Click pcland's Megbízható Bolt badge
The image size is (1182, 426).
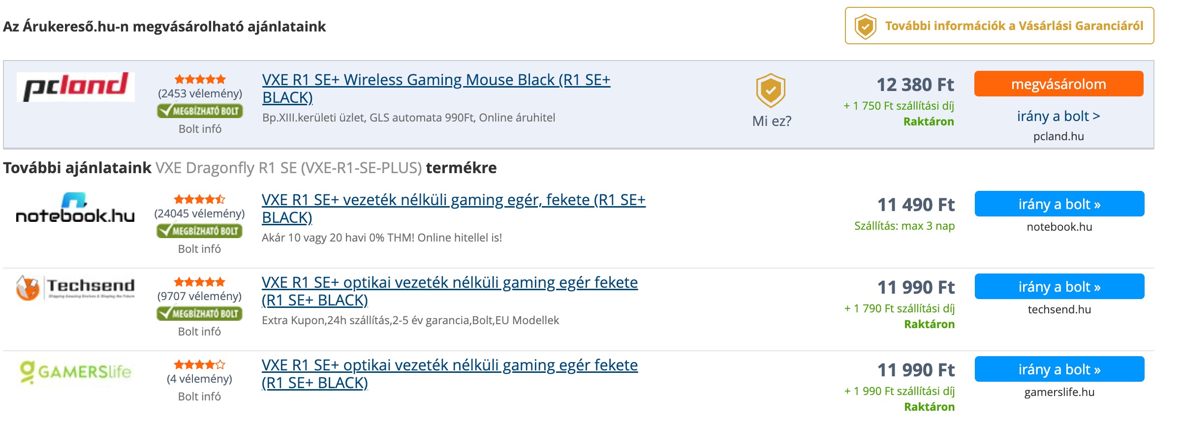click(x=200, y=111)
